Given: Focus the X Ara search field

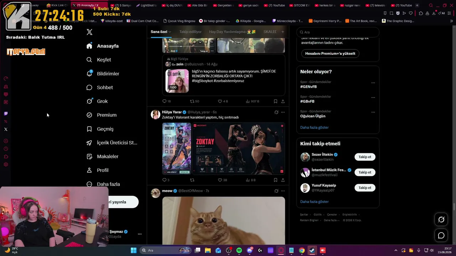Looking at the screenshot, I should pyautogui.click(x=338, y=32).
